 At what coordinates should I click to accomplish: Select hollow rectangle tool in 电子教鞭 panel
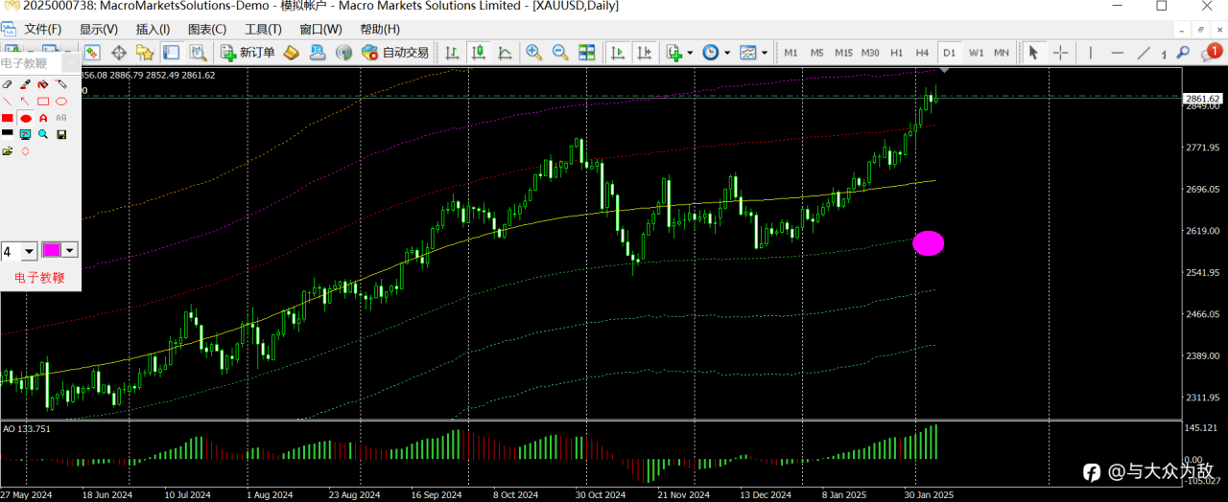[43, 101]
